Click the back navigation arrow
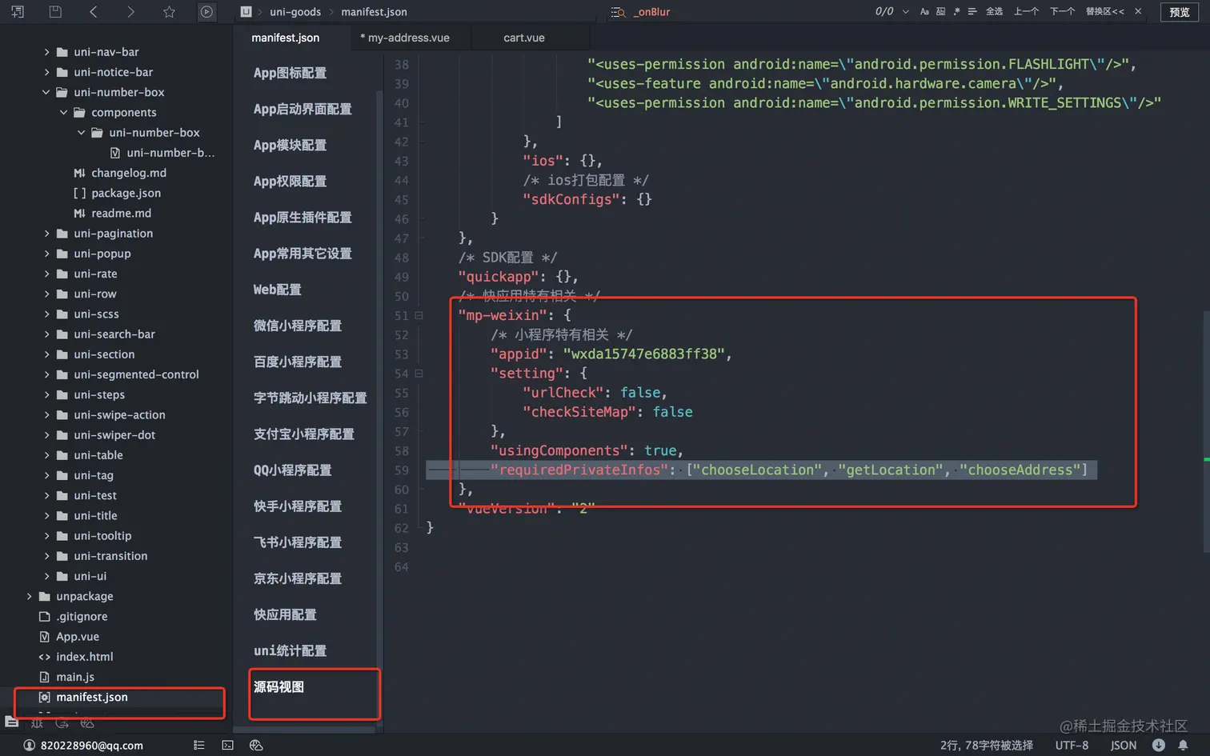Screen dimensions: 1210x756 tap(93, 12)
